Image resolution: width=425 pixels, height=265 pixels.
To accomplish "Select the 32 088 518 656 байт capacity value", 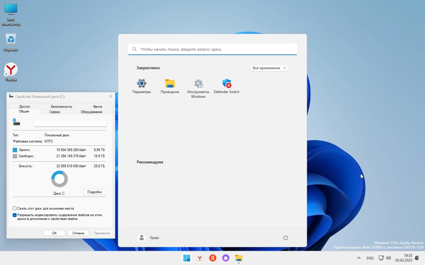I will coord(71,166).
